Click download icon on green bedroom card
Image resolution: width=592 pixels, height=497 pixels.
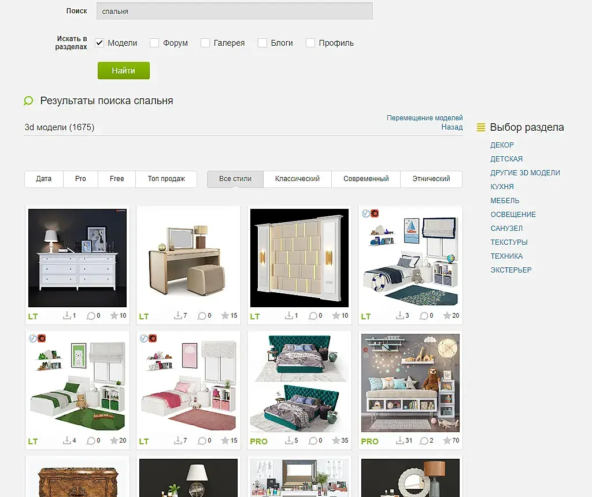67,440
